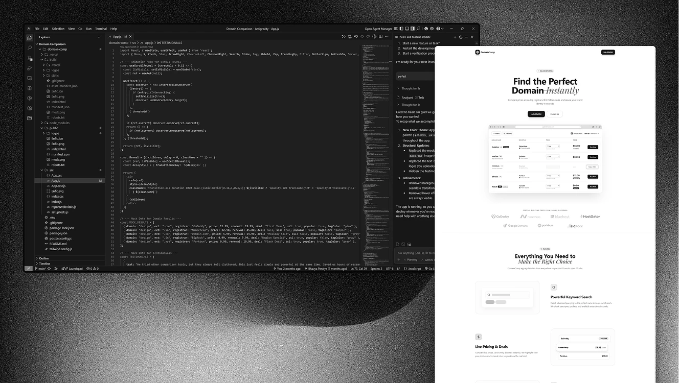Toggle the primary sidebar layout control
Viewport: 679px width, 383px height.
click(401, 29)
